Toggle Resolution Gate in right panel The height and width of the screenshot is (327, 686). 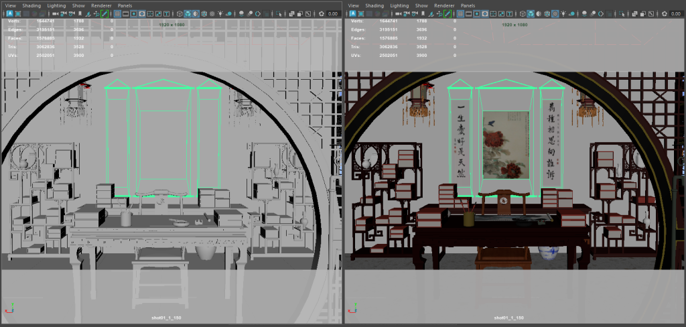tap(477, 13)
